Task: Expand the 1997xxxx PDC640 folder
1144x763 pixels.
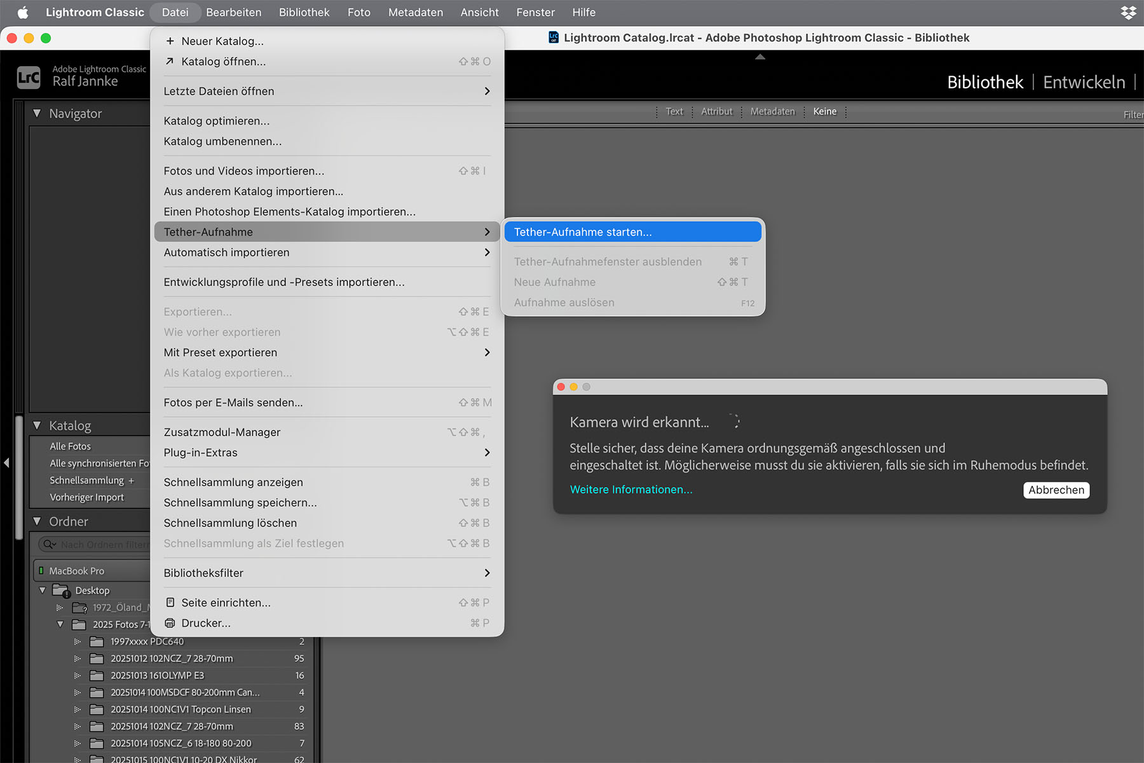Action: 78,642
